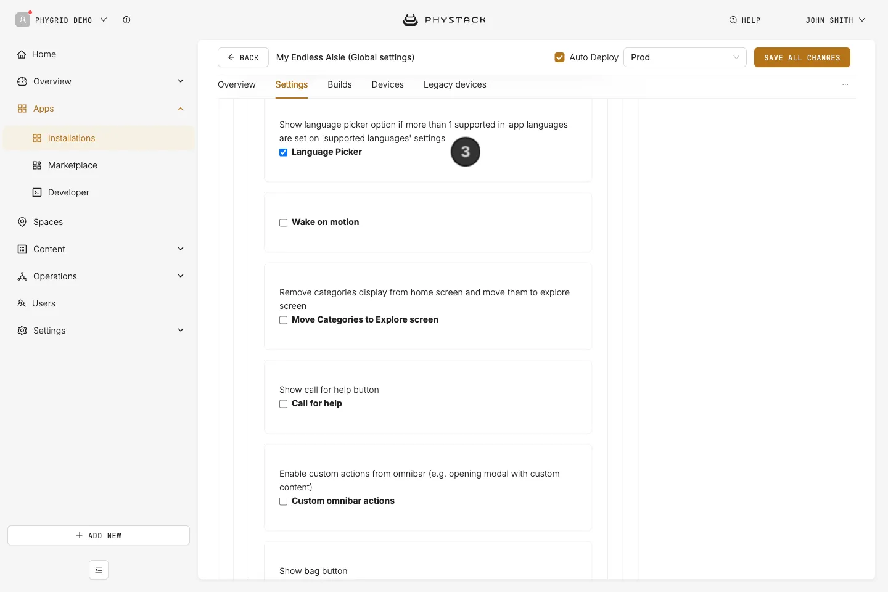
Task: Click the Operations icon in the sidebar
Action: (x=22, y=276)
